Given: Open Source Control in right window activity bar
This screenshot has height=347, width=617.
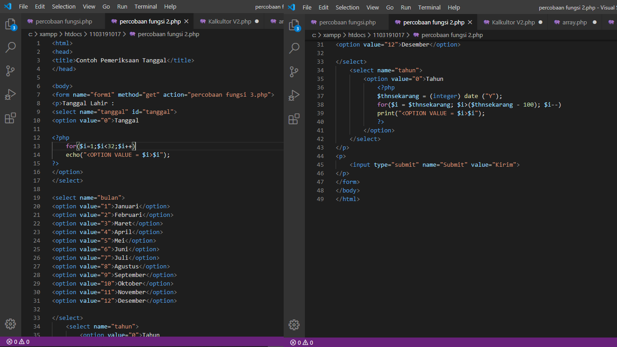Looking at the screenshot, I should click(294, 72).
